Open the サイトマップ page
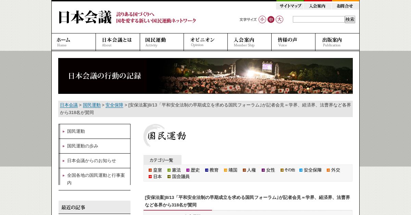The width and height of the screenshot is (411, 215). (290, 6)
